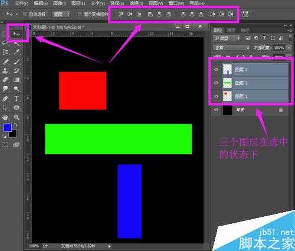Open the 文件(F) menu
Image resolution: width=295 pixels, height=251 pixels.
point(21,3)
